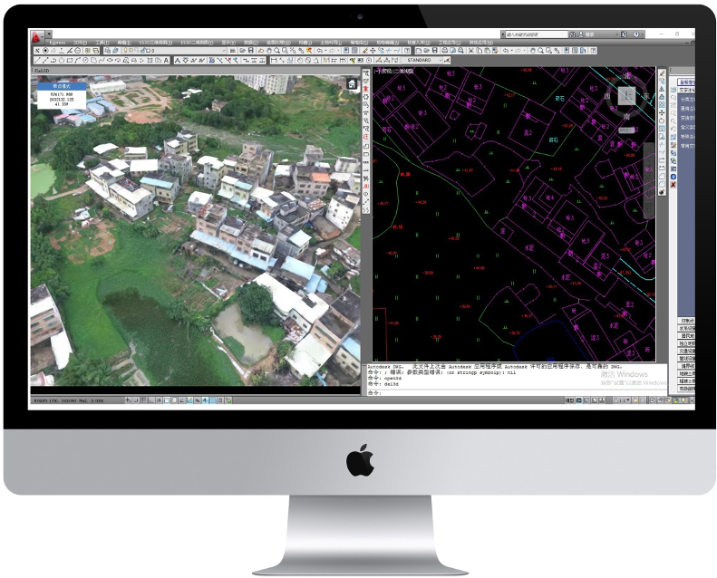
Task: Click 北 north on ViewCube compass
Action: pos(627,76)
